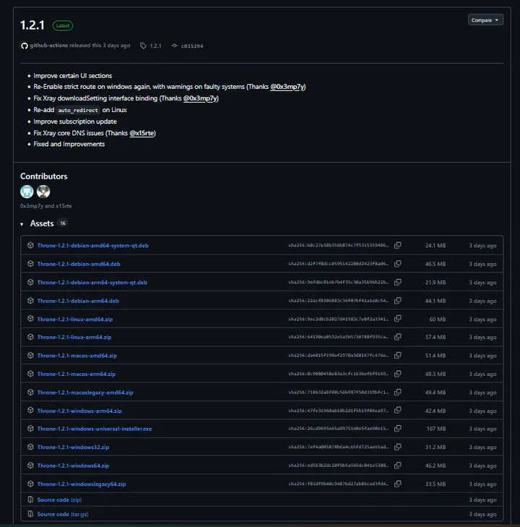Copy sha256 of macos-amd64.zip
Viewport: 520px width, 527px height.
pyautogui.click(x=398, y=355)
